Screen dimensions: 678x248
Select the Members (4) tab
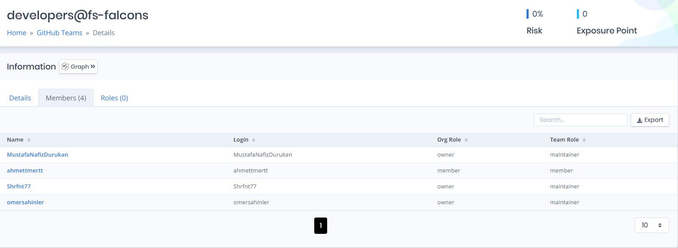[x=66, y=98]
